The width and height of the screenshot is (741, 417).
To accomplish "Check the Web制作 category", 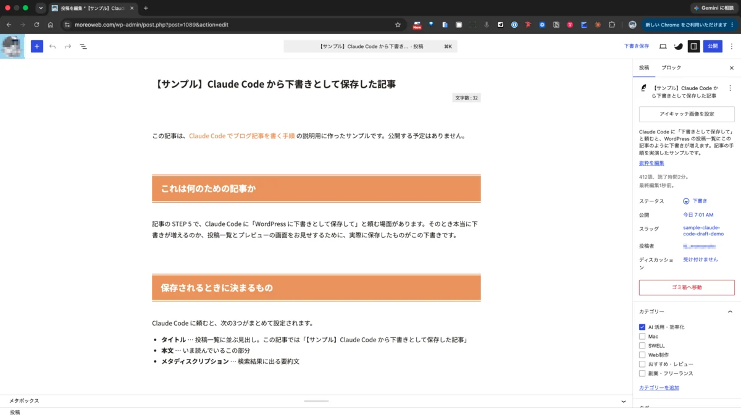I will coord(642,355).
